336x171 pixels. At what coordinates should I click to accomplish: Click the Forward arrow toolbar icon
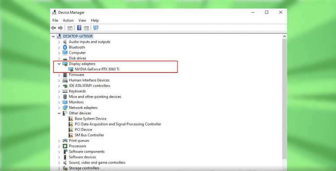tap(60, 28)
